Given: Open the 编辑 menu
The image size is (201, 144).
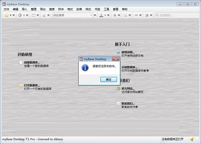Looking at the screenshot, I should coord(15,9).
